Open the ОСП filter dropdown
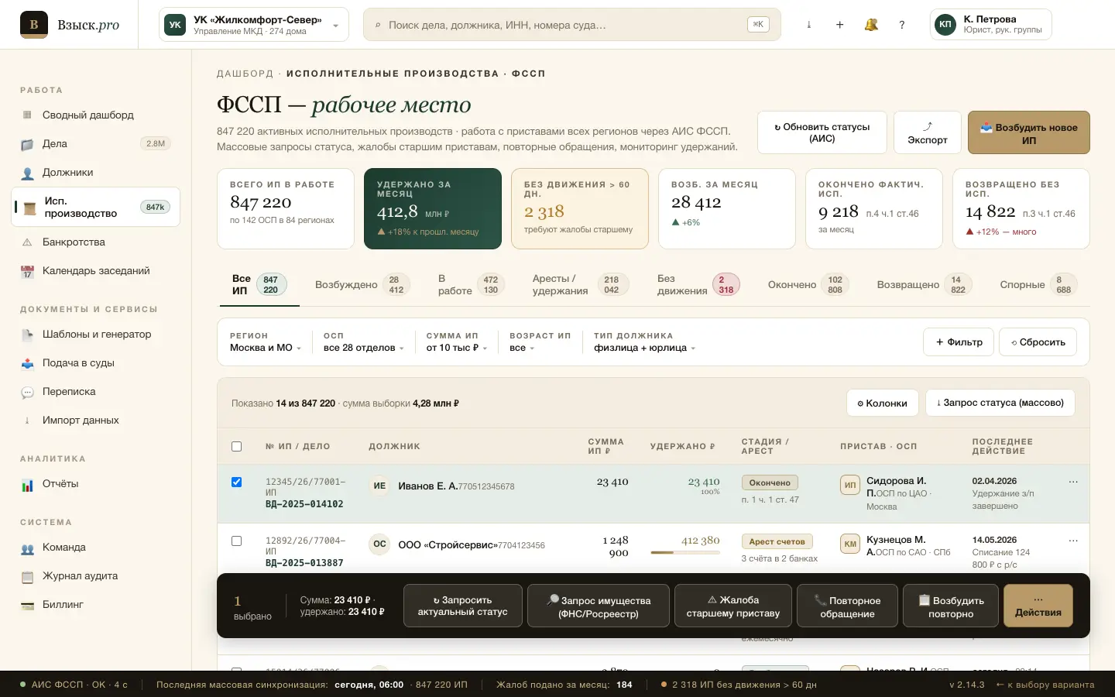This screenshot has height=697, width=1115. click(x=364, y=342)
